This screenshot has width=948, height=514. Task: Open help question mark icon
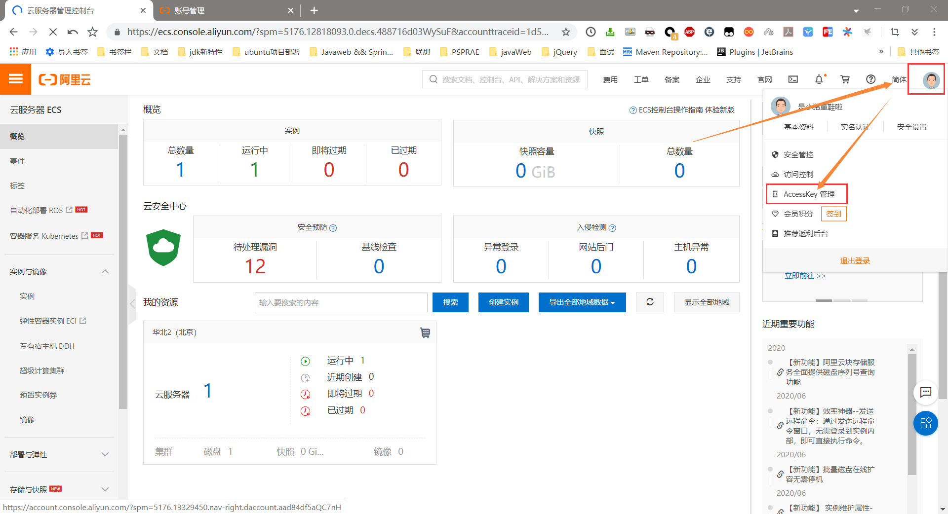pos(871,79)
